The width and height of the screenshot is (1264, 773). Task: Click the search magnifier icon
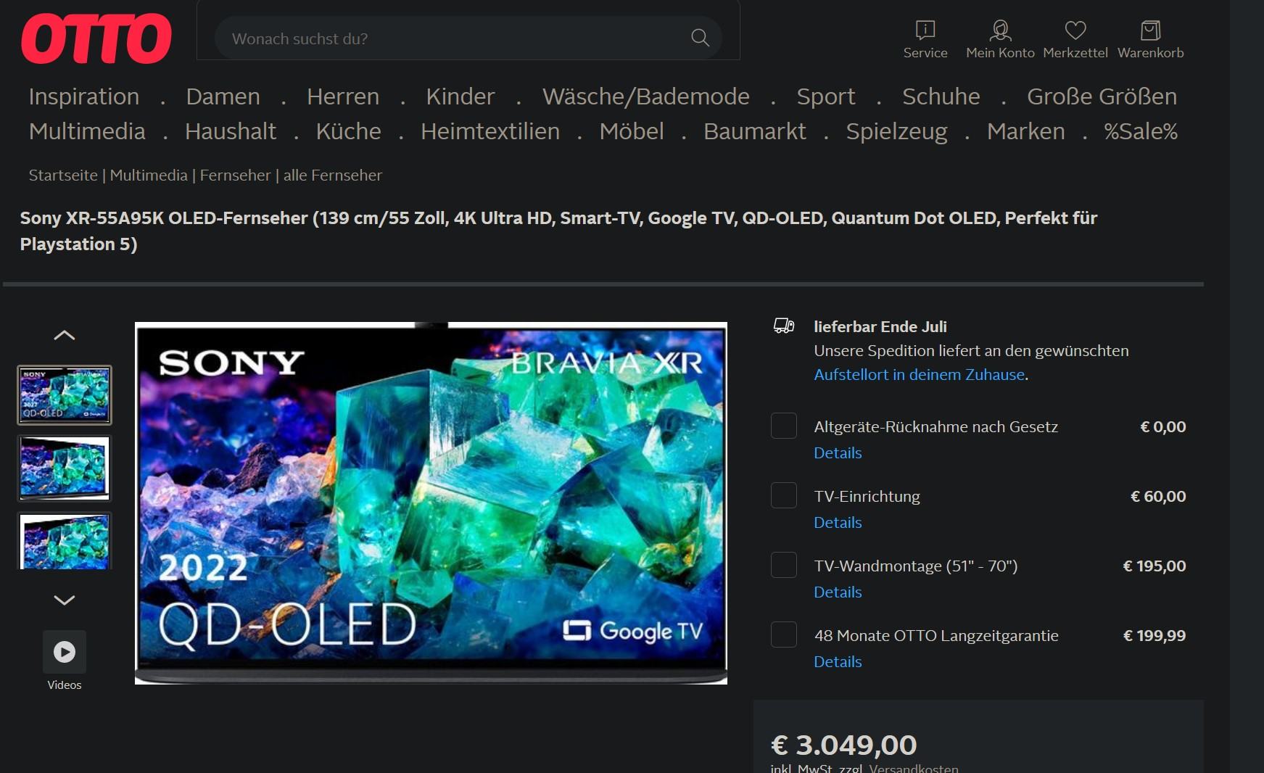[x=700, y=38]
